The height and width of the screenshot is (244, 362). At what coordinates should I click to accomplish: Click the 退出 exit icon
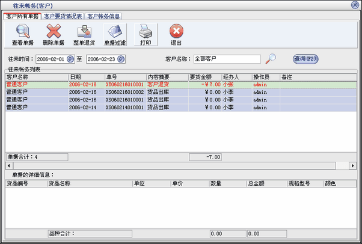[176, 32]
